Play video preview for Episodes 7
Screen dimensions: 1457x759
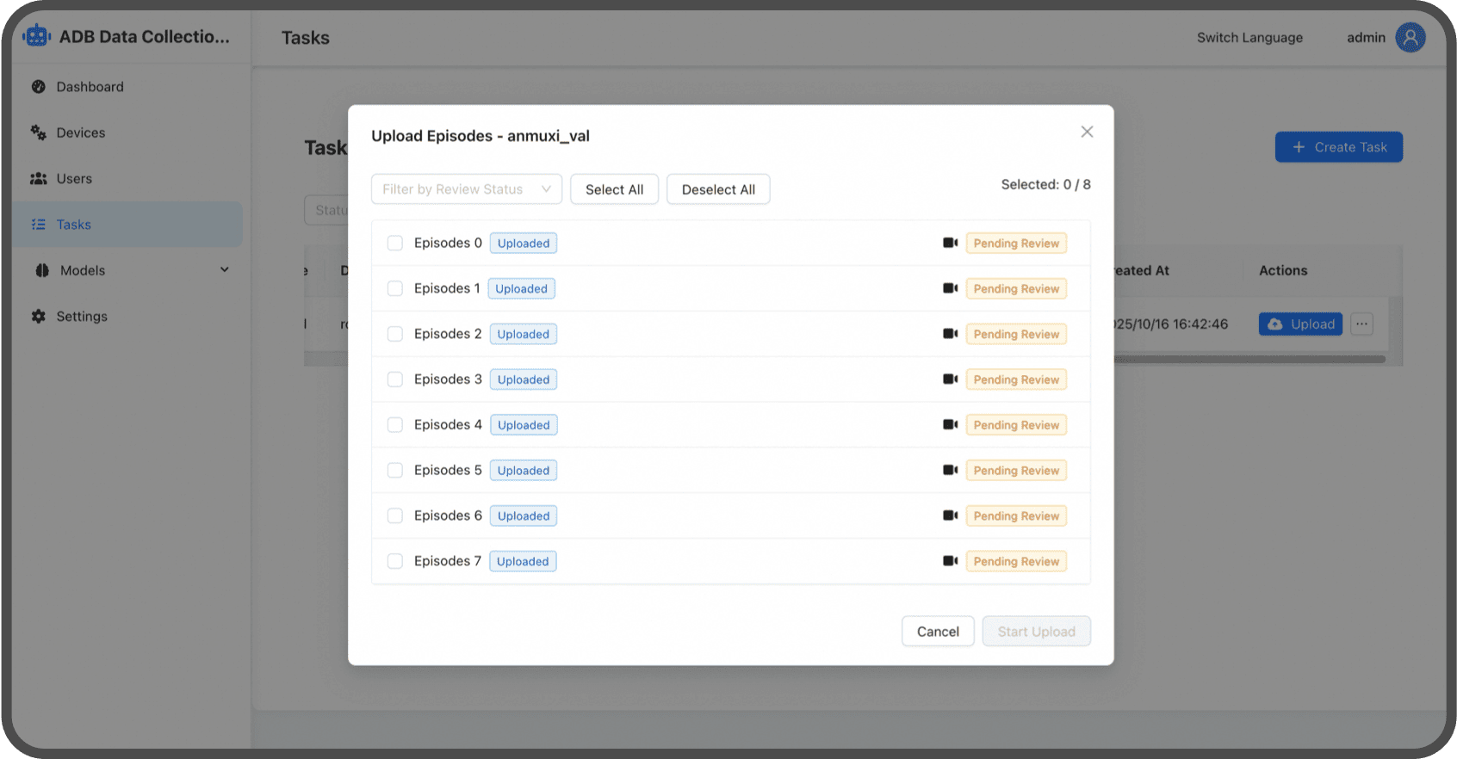[950, 561]
